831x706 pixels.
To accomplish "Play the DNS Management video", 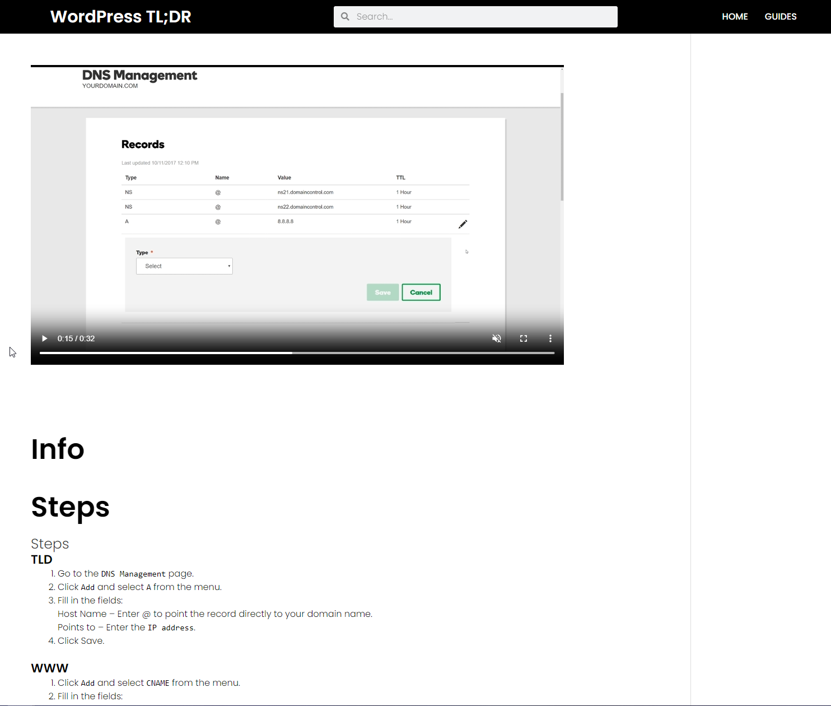I will [45, 338].
